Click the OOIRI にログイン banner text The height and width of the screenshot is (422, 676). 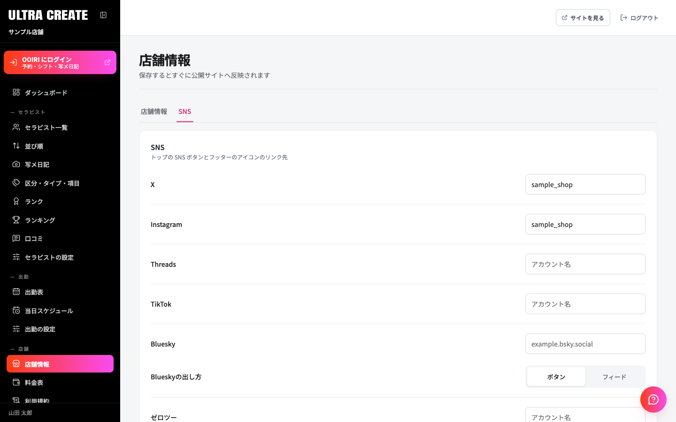pos(47,60)
